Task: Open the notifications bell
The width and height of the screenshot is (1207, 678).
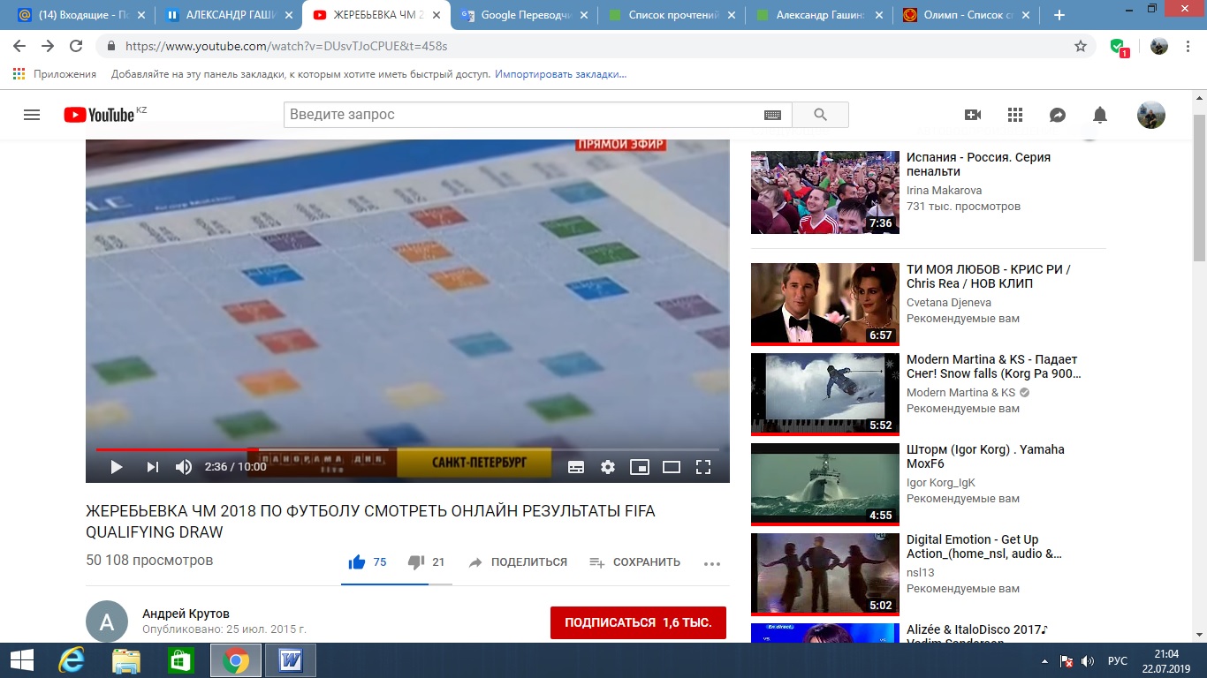Action: tap(1100, 115)
